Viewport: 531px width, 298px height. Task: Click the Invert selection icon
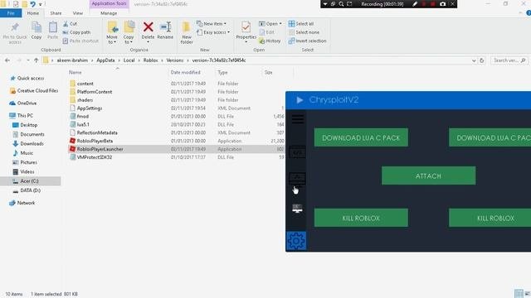[x=291, y=41]
